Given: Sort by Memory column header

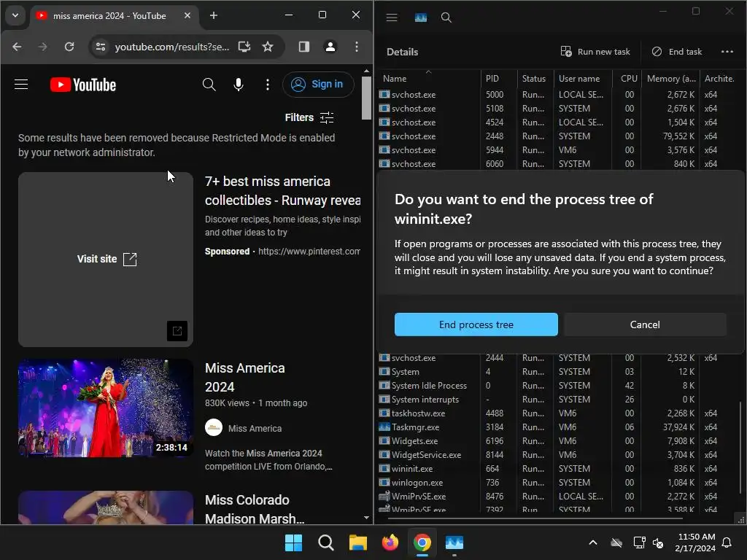Looking at the screenshot, I should (x=671, y=79).
